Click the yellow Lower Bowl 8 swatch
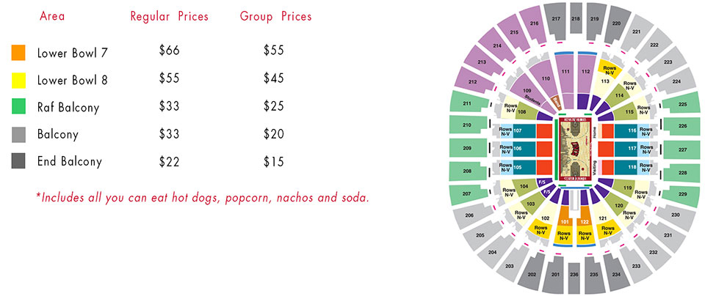 click(18, 81)
